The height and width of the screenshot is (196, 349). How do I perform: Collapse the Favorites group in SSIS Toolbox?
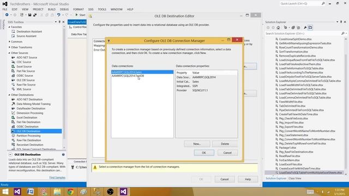9,27
